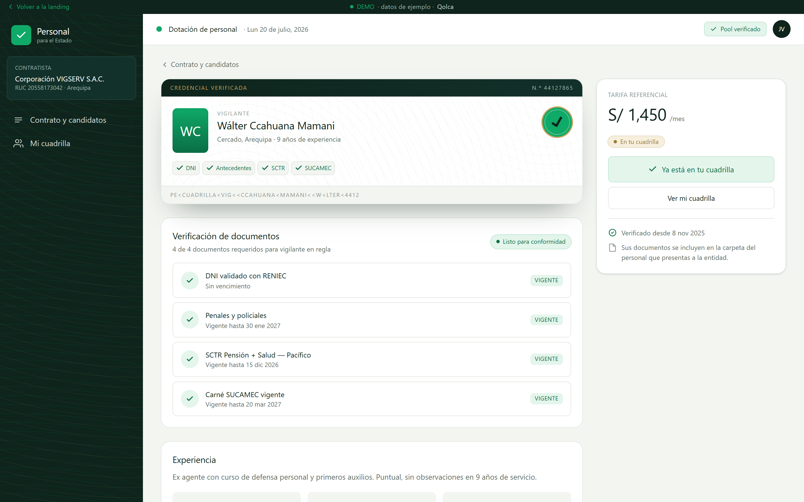This screenshot has width=804, height=502.
Task: Click the S/ 1,450 tariff amount
Action: [x=637, y=115]
